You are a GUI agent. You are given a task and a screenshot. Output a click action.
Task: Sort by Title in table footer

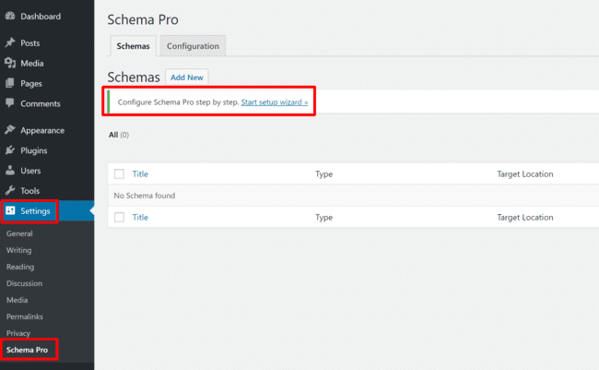pos(140,218)
